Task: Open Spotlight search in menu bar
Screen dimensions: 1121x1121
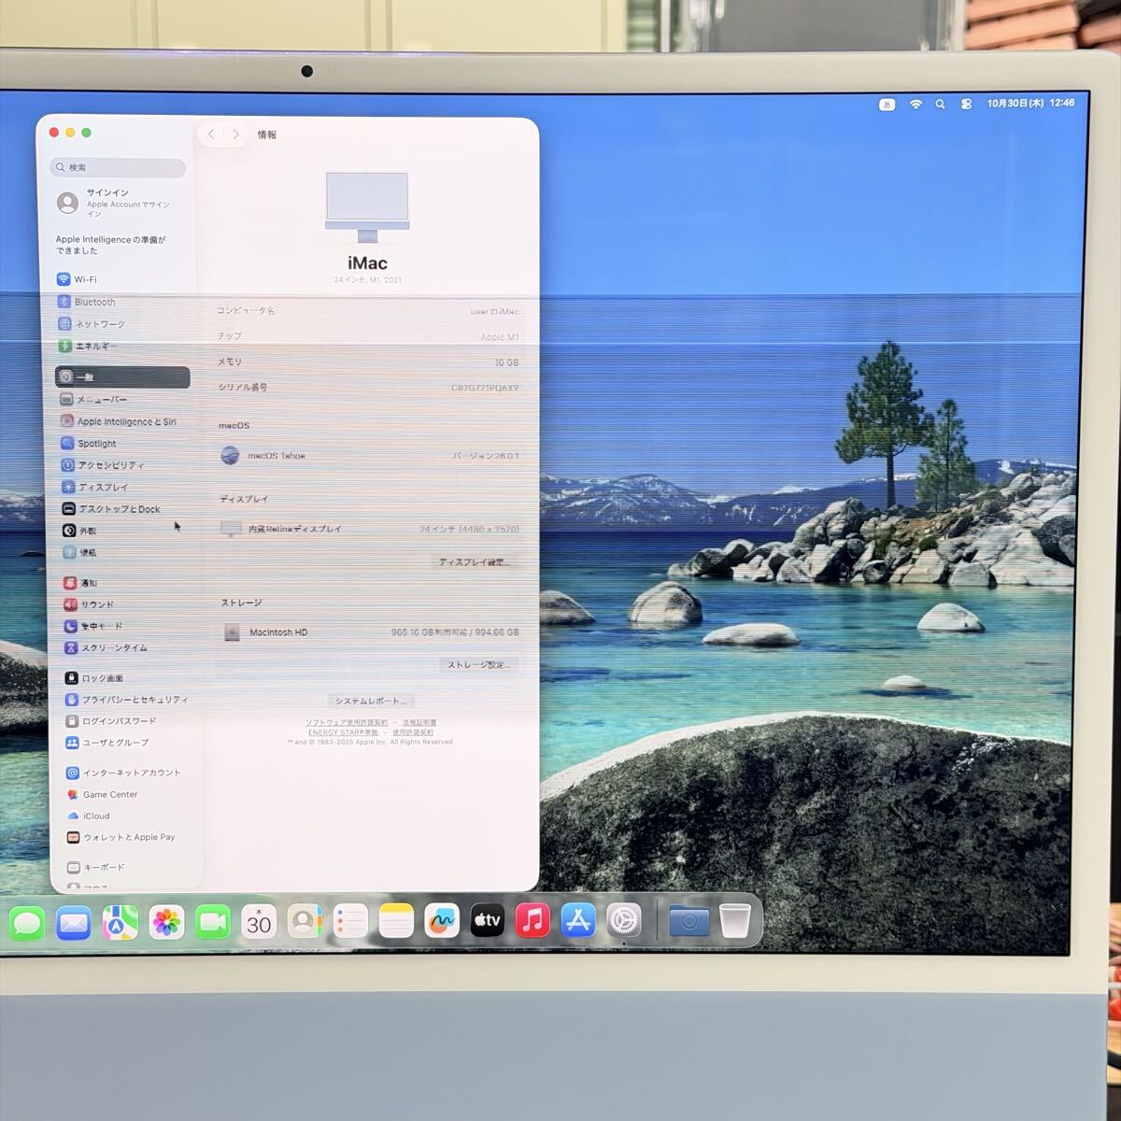Action: click(940, 105)
